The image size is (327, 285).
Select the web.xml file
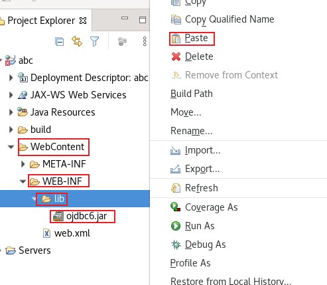(72, 233)
